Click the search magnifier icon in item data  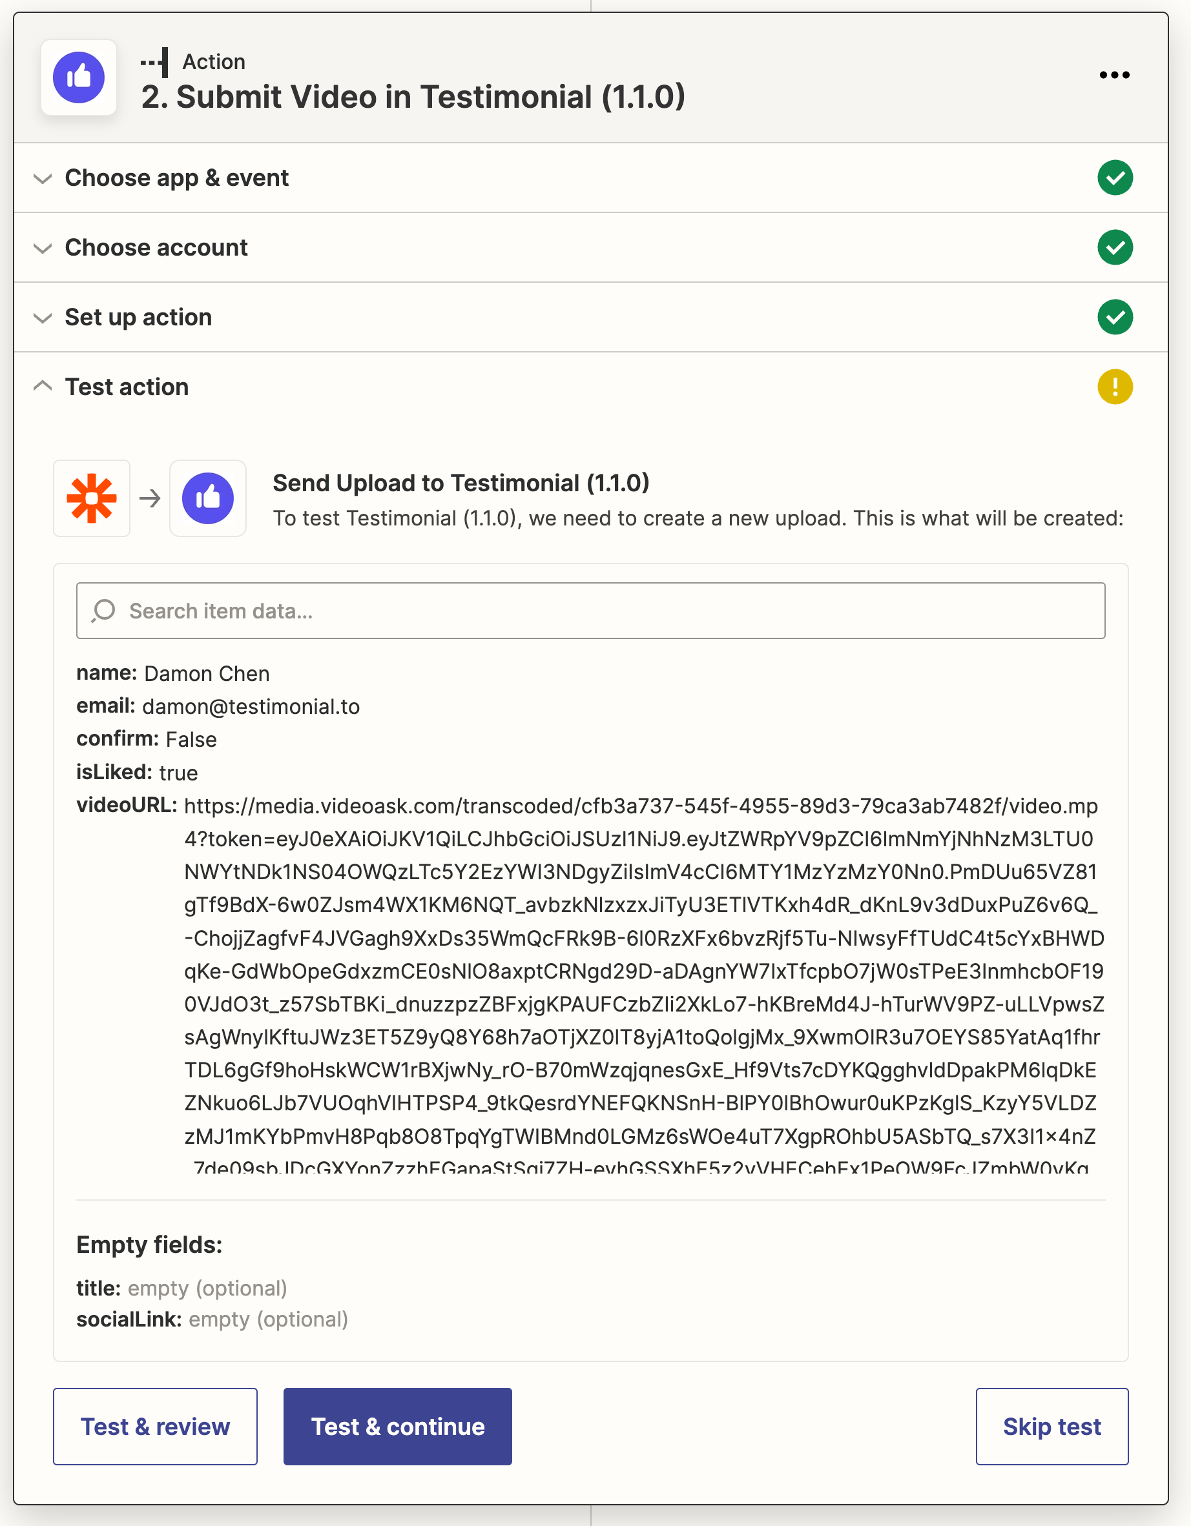[x=103, y=611]
